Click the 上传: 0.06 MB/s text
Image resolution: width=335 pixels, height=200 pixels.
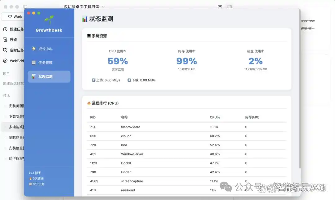point(108,80)
